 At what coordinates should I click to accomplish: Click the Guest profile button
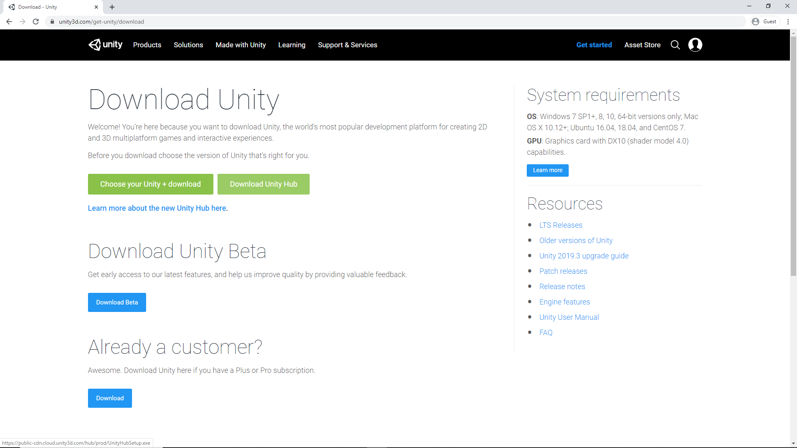coord(765,22)
